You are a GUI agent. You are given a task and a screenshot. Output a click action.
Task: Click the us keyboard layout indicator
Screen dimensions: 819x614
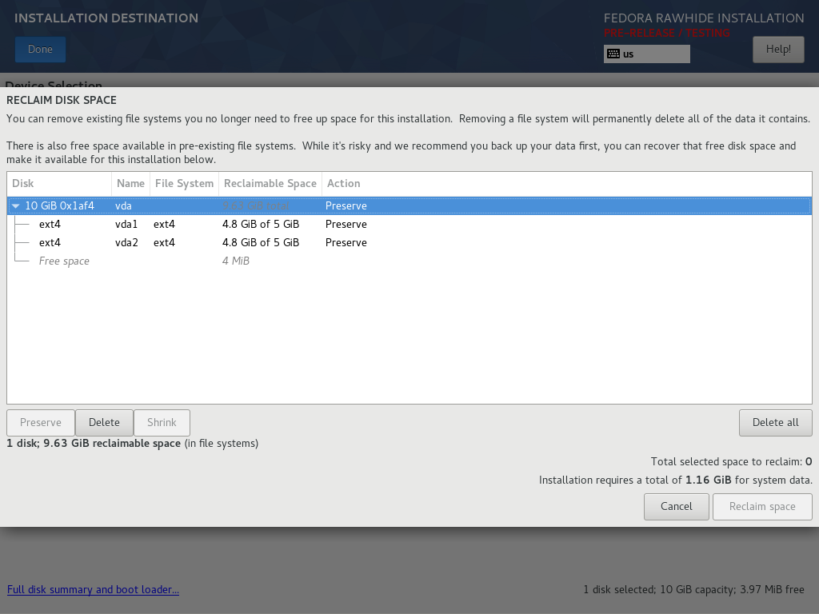[646, 54]
